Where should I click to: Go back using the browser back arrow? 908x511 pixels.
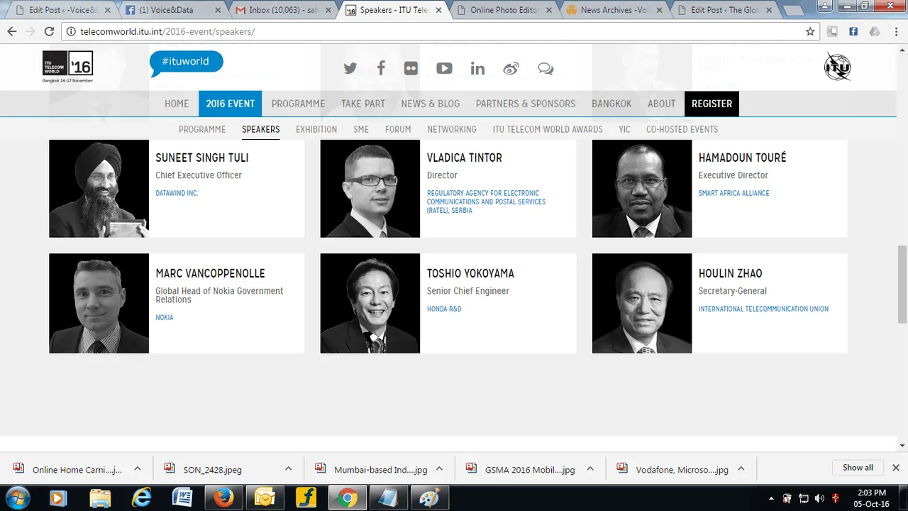12,31
